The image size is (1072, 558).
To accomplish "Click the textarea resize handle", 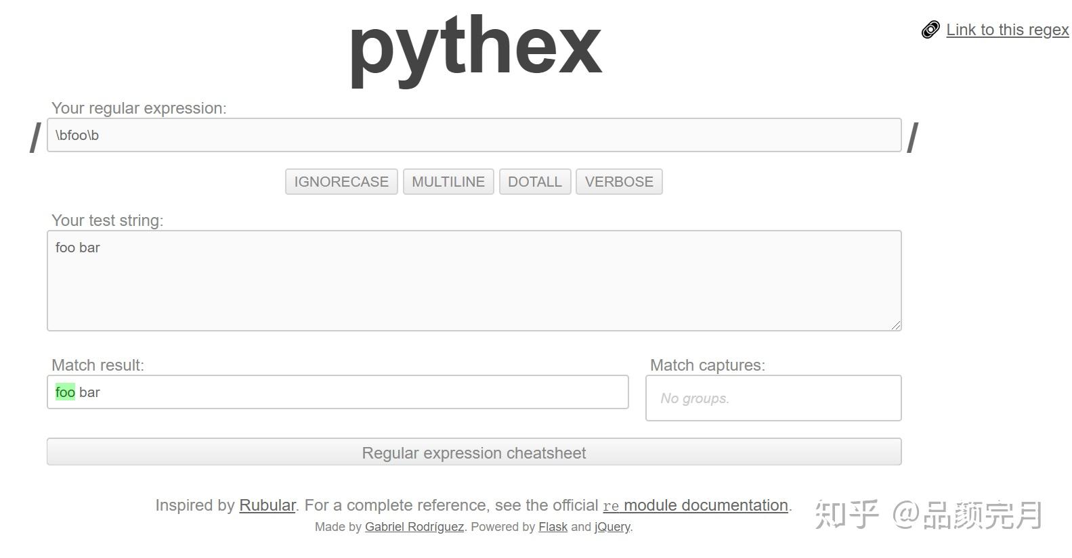I will (897, 326).
